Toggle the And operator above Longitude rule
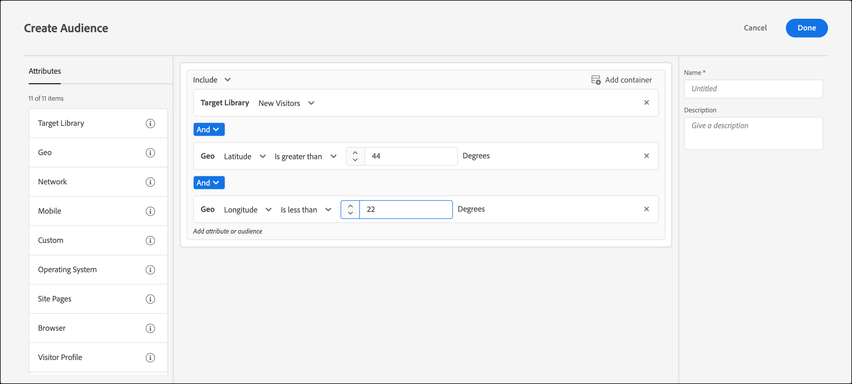Viewport: 852px width, 384px height. (209, 183)
